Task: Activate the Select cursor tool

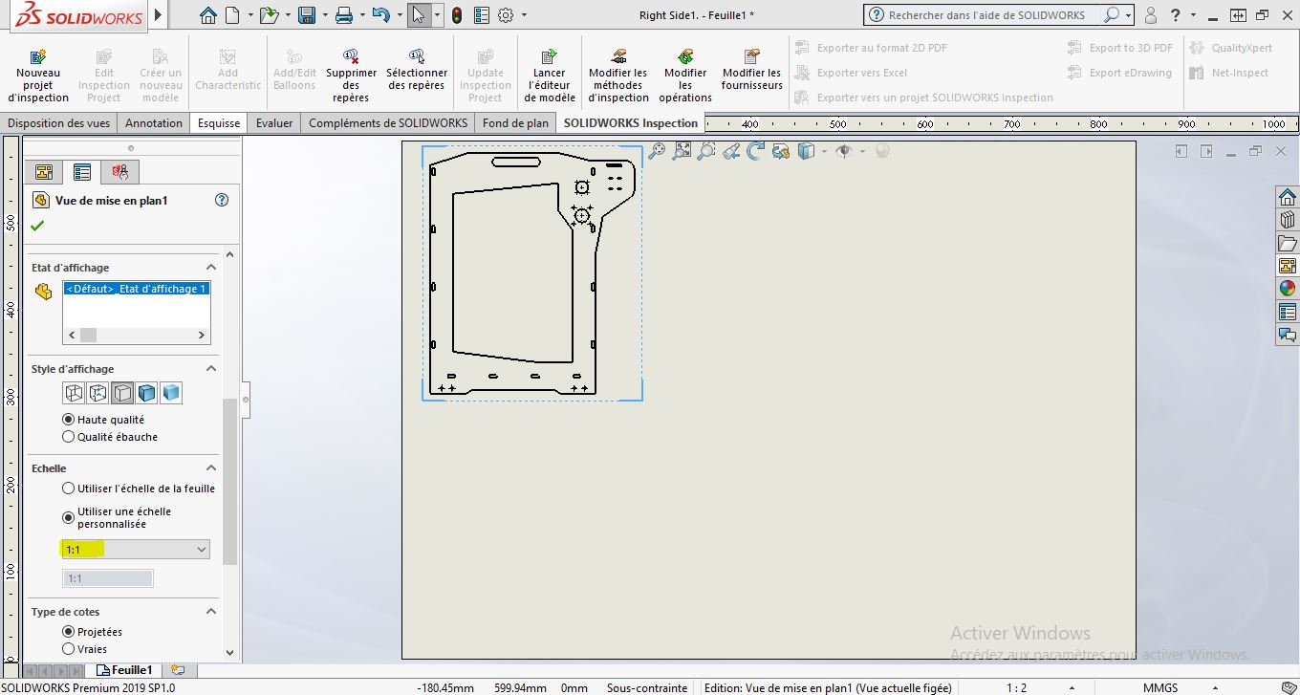Action: point(418,15)
